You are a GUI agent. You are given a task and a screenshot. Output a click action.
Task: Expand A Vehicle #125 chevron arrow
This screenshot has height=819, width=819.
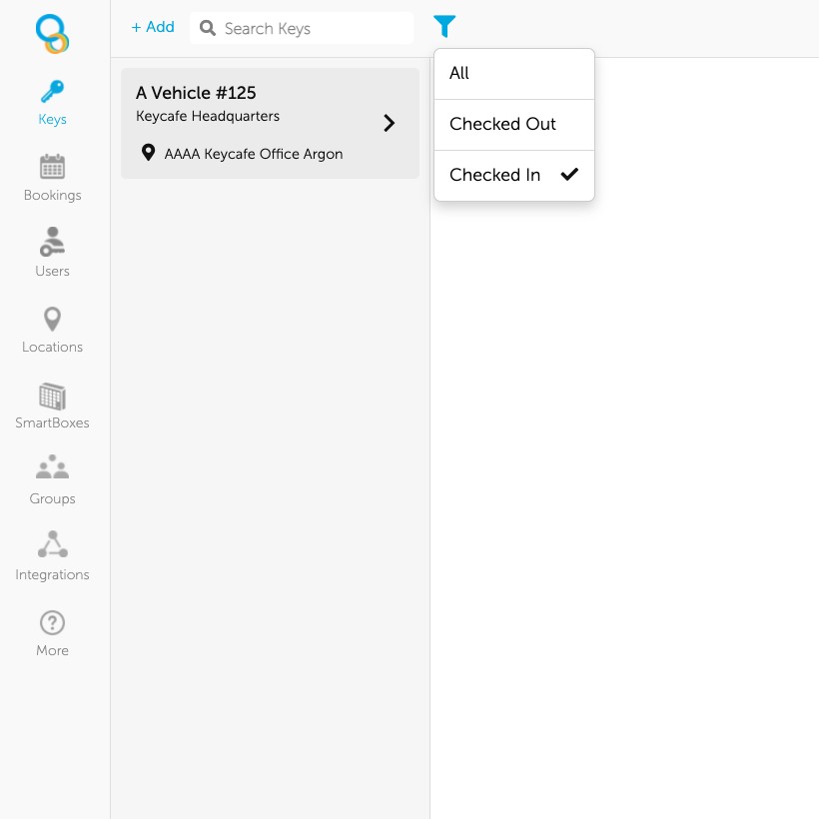[x=390, y=123]
